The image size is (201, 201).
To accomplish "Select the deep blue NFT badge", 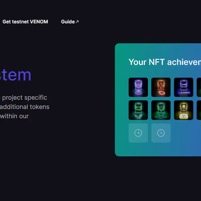I will click(x=184, y=87).
